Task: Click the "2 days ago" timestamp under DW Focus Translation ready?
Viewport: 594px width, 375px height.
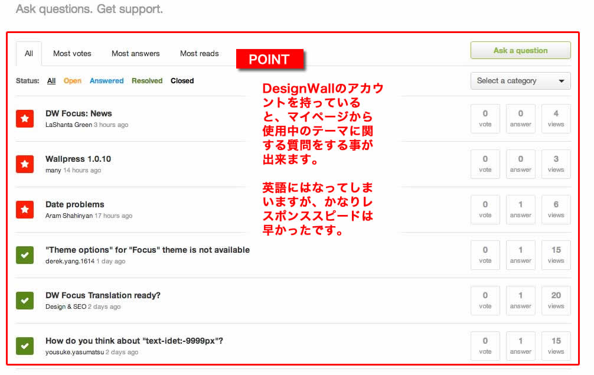Action: tap(104, 307)
